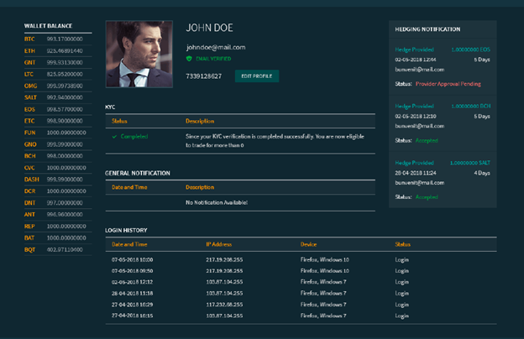Click the Device column header
524x339 pixels.
pyautogui.click(x=308, y=244)
